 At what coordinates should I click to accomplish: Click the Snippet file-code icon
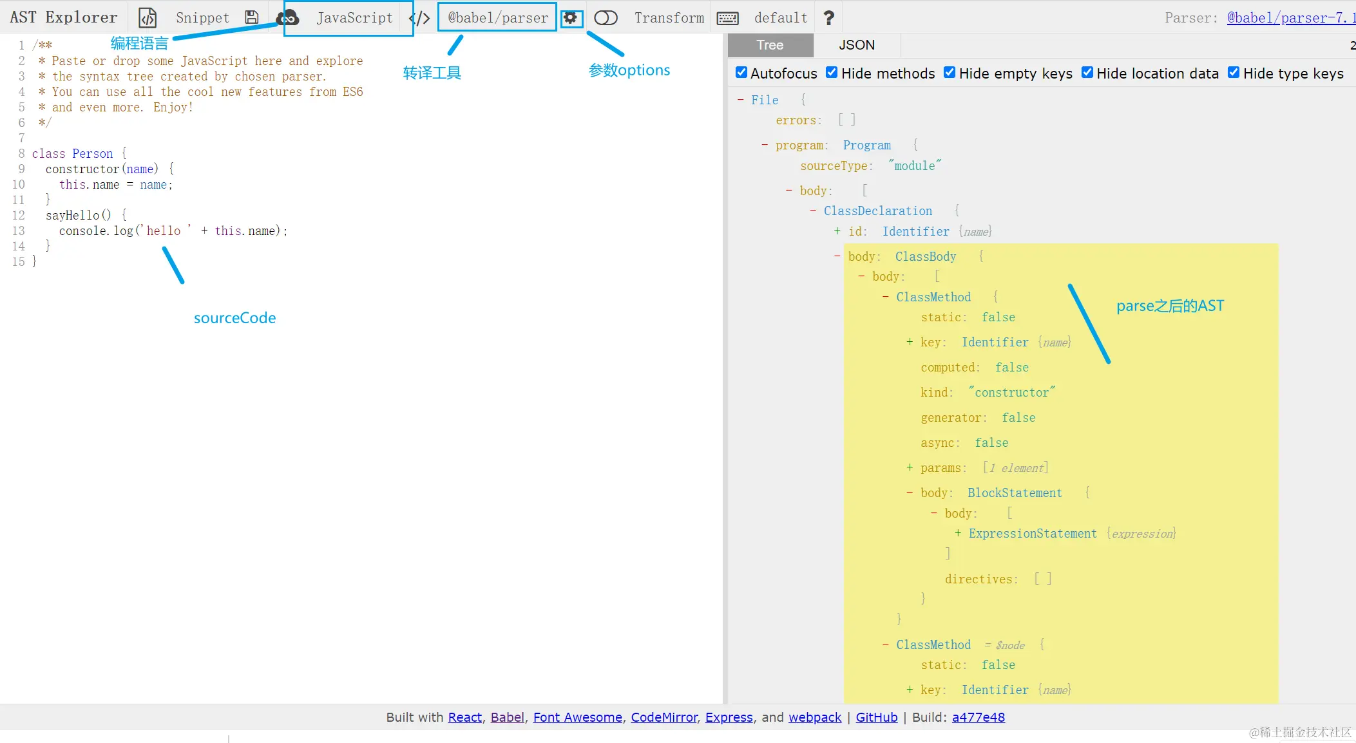click(148, 18)
